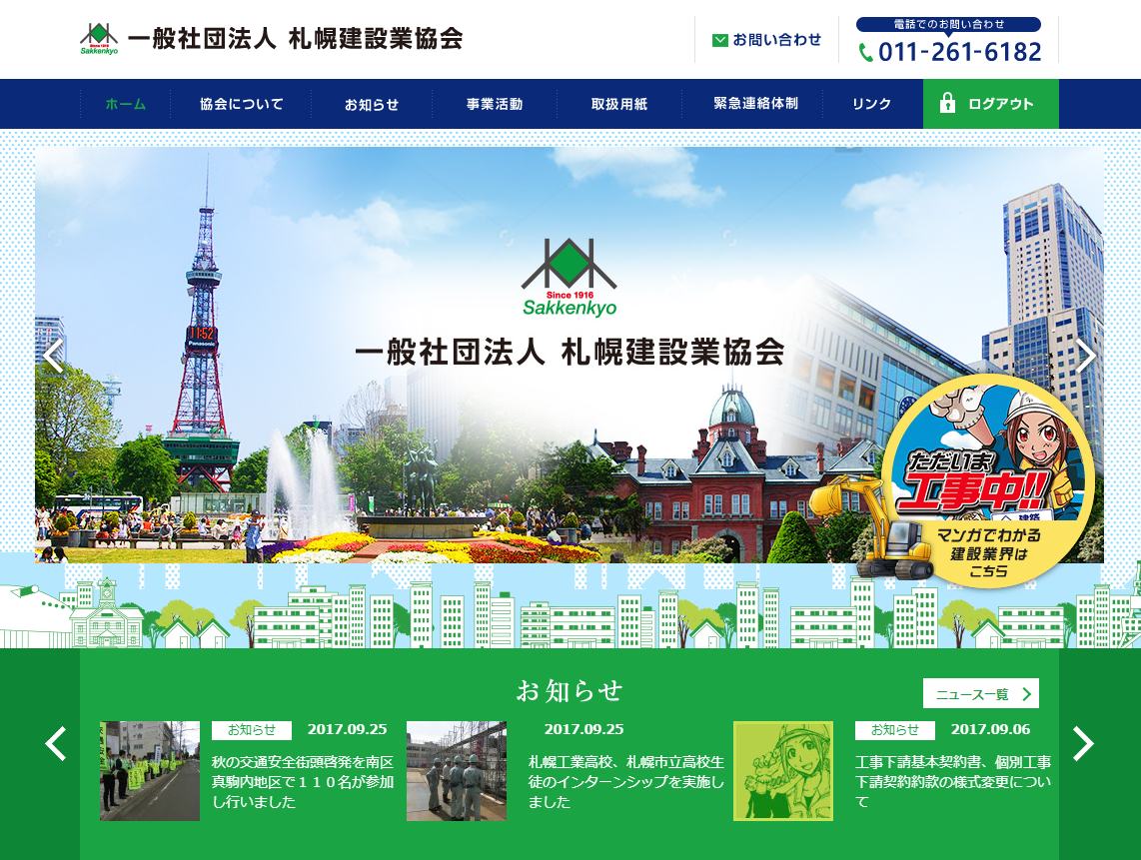Click phone number 011-261-6182

[x=959, y=52]
